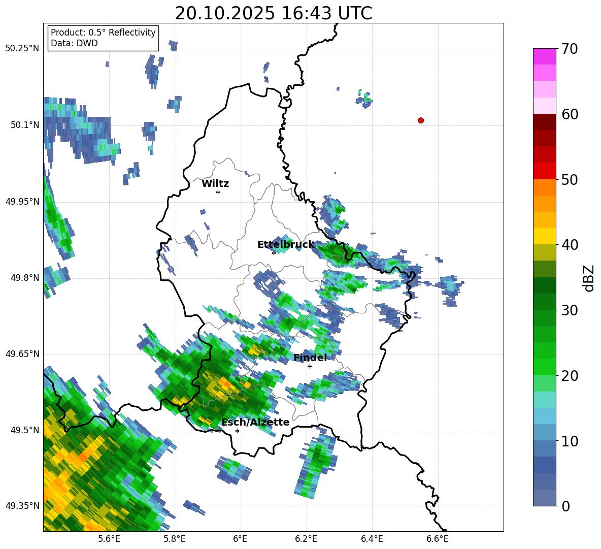
Task: Click the 6.6°E longitude label
Action: 438,539
